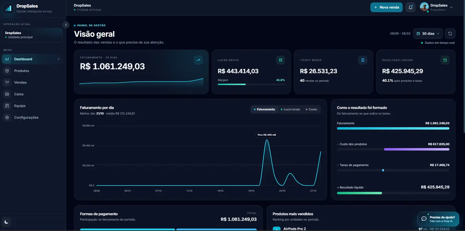Click the Resultado líquido green bar
465x231 pixels.
coord(359,193)
